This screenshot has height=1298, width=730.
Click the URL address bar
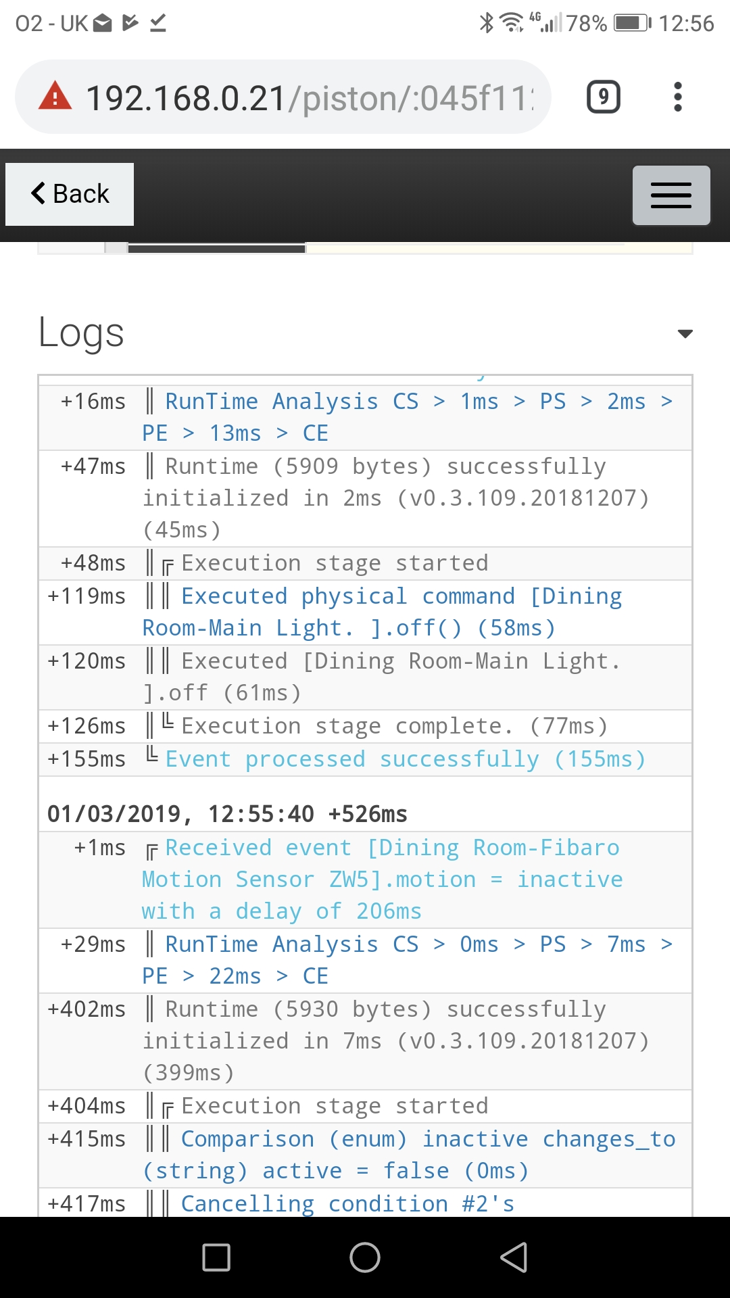point(311,97)
